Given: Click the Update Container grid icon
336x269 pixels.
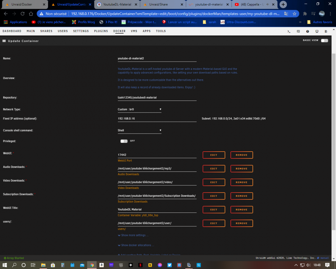Looking at the screenshot, I should [x=4, y=41].
